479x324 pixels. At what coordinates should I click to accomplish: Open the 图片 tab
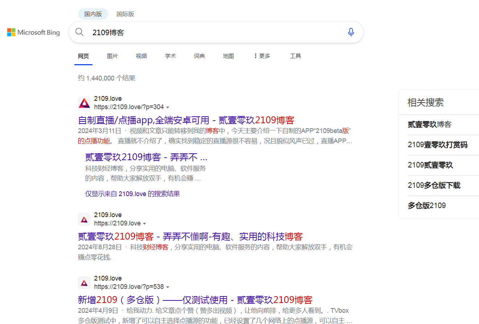pos(112,56)
